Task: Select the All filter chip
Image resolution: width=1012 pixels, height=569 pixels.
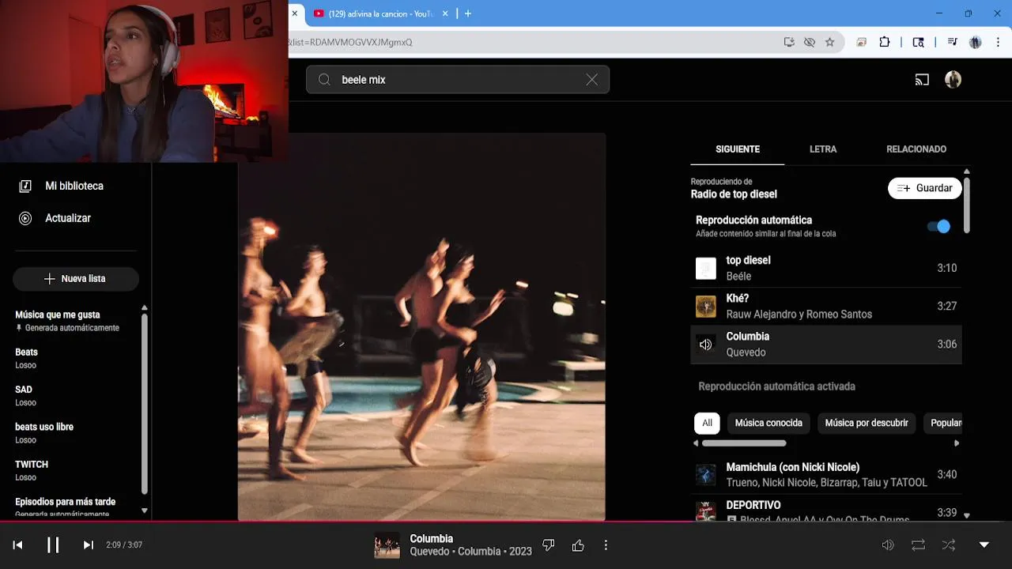Action: click(707, 423)
